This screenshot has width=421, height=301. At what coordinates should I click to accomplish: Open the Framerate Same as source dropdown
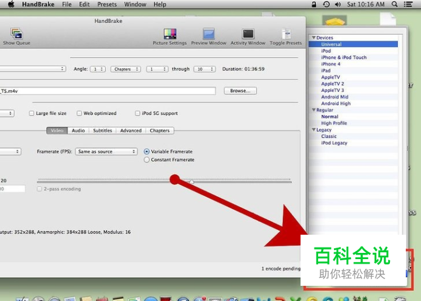(x=106, y=151)
